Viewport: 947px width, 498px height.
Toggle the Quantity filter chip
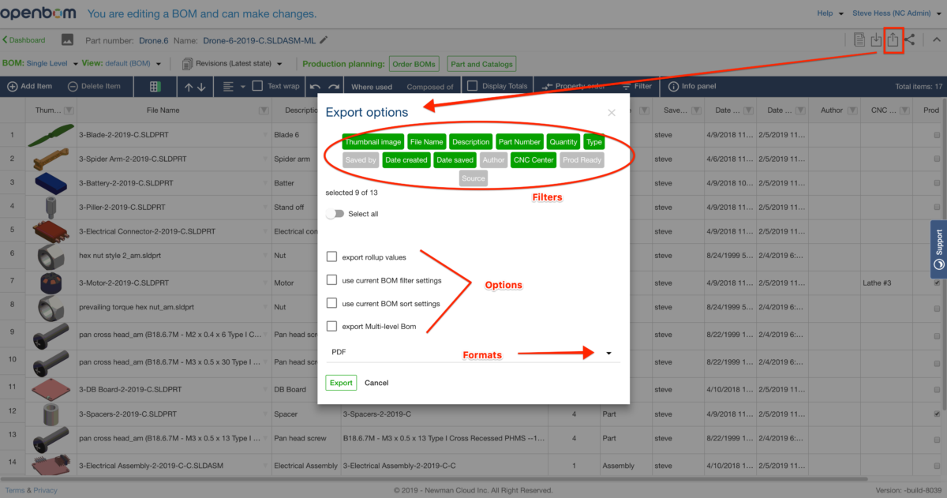point(563,142)
